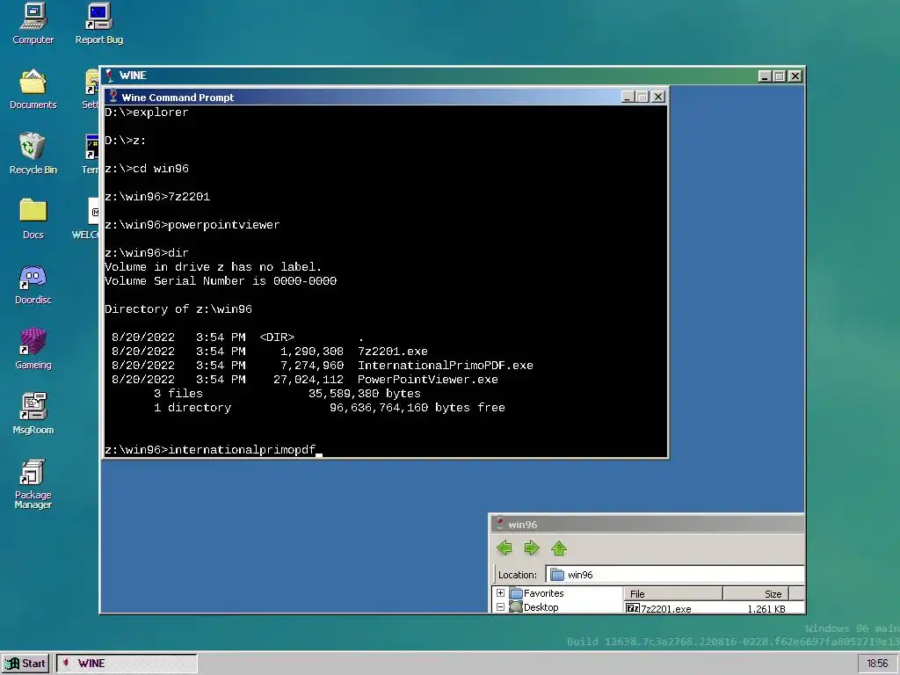Click the 'z:\>cd win96' command line
The height and width of the screenshot is (675, 900).
pyautogui.click(x=147, y=168)
